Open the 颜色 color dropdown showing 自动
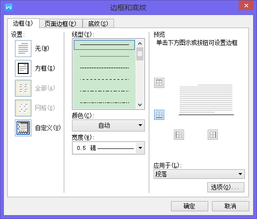This screenshot has width=257, height=219. pyautogui.click(x=108, y=125)
